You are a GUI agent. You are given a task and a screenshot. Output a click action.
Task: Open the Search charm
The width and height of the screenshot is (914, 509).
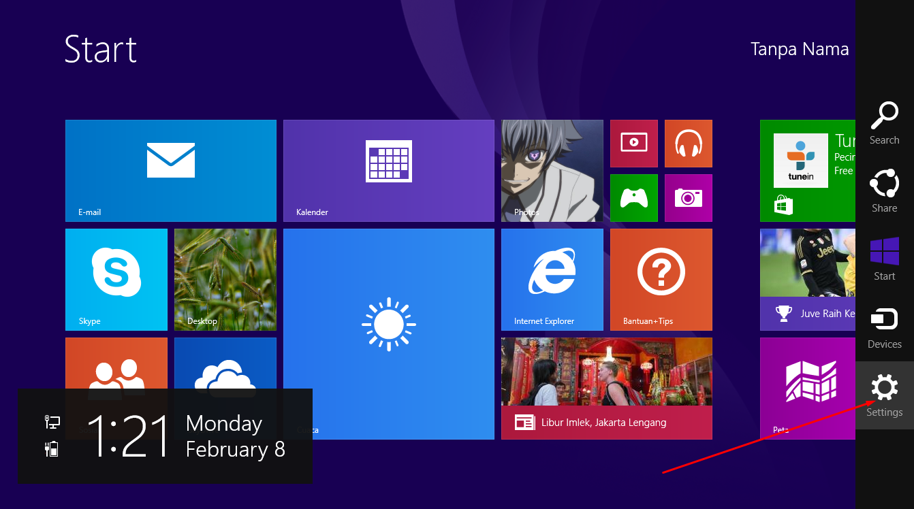point(884,124)
